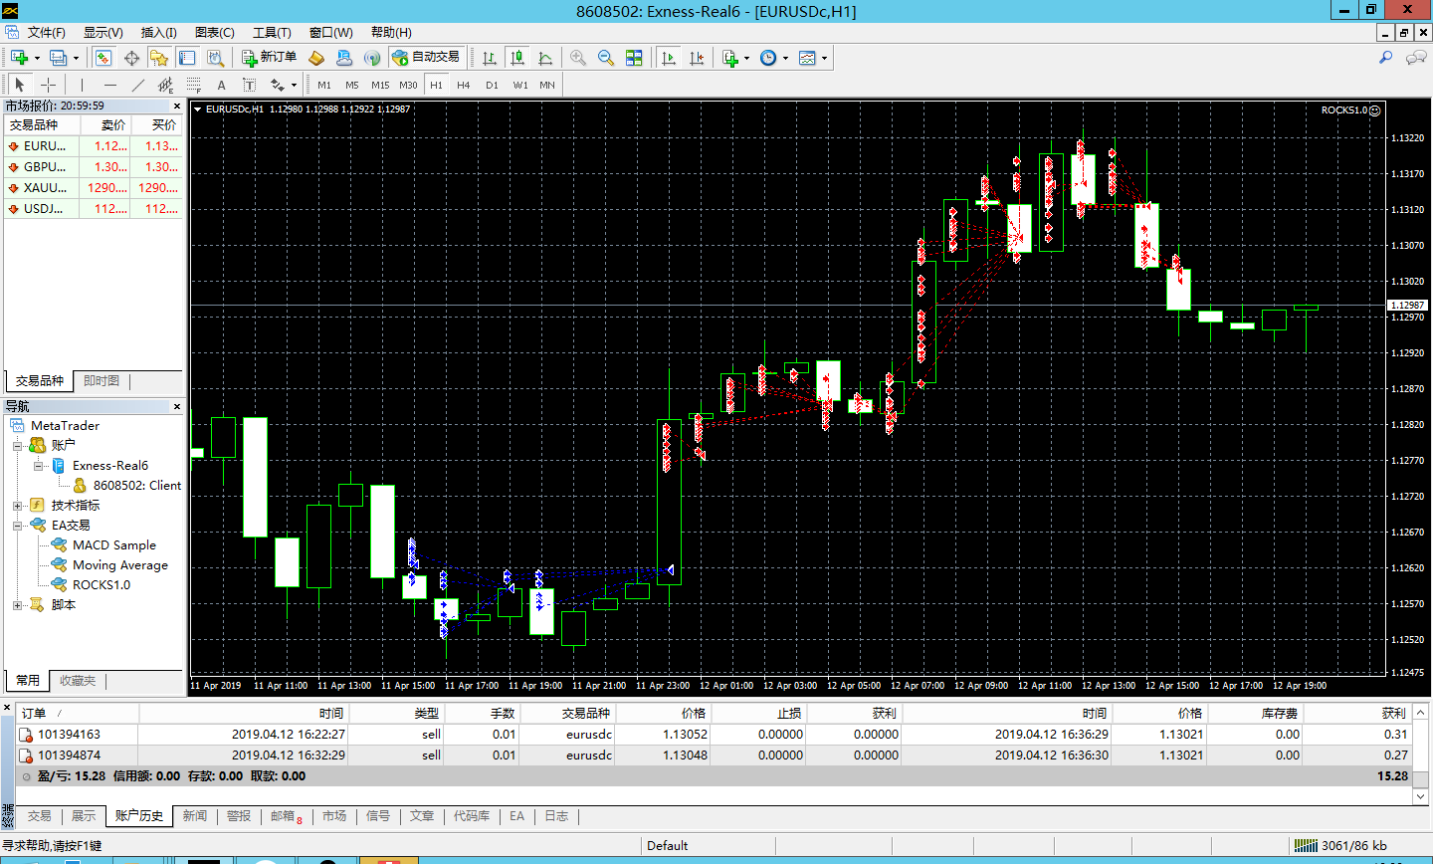
Task: Select the crosshair tool
Action: point(48,85)
